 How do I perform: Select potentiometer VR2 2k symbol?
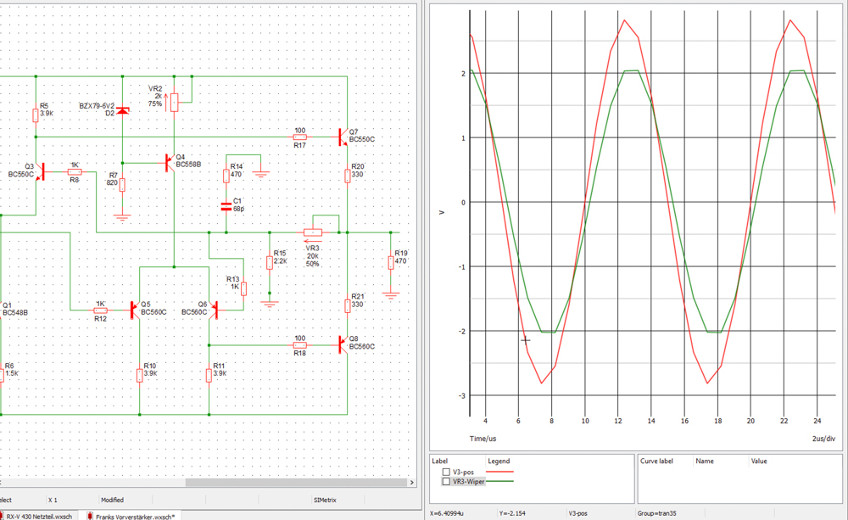174,103
